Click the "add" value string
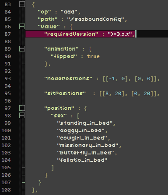Screen dimensions: 168x195 [x=69, y=12]
